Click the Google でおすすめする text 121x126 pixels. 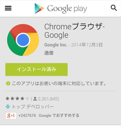click(59, 116)
